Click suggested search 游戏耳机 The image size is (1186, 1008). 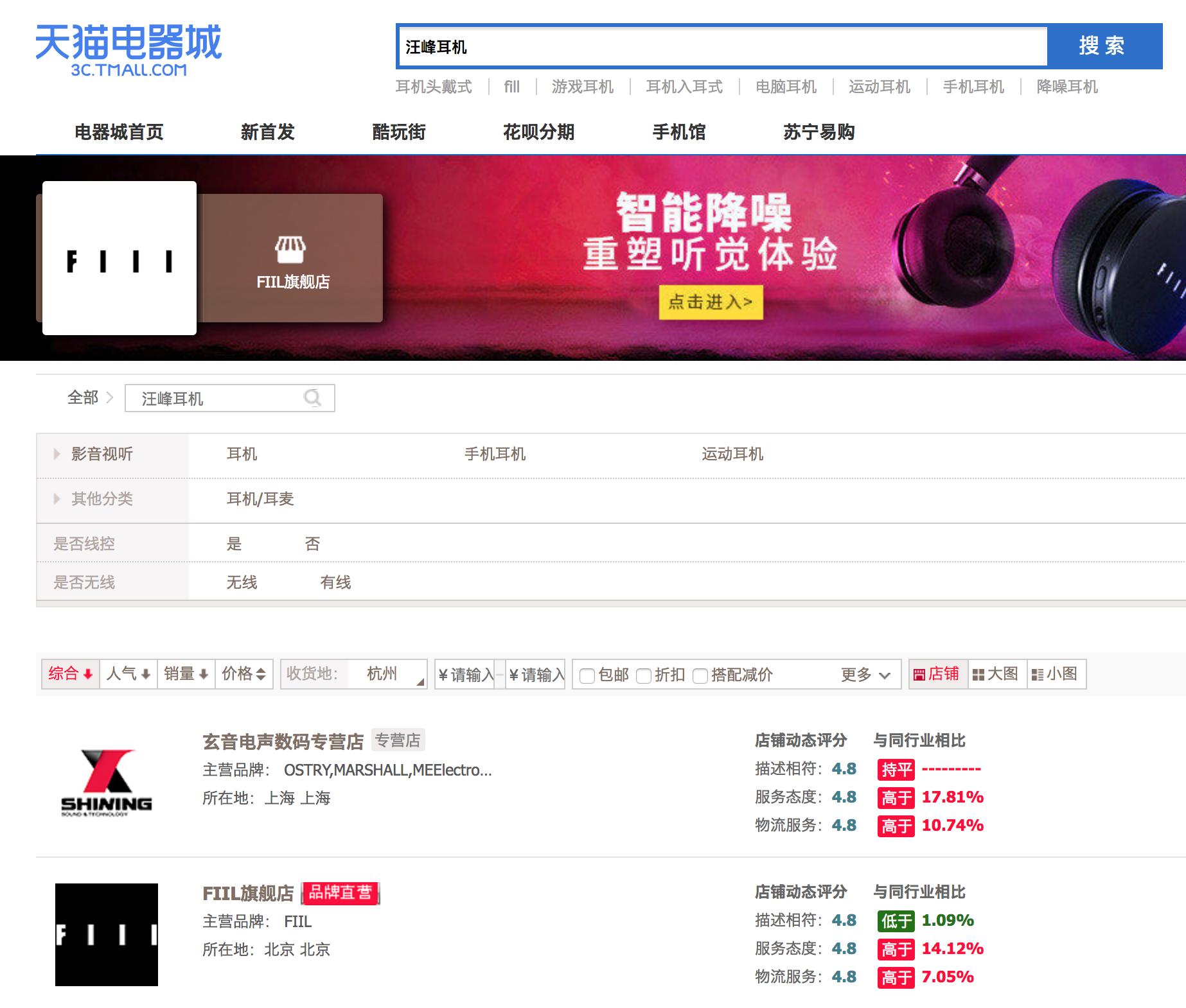point(583,87)
